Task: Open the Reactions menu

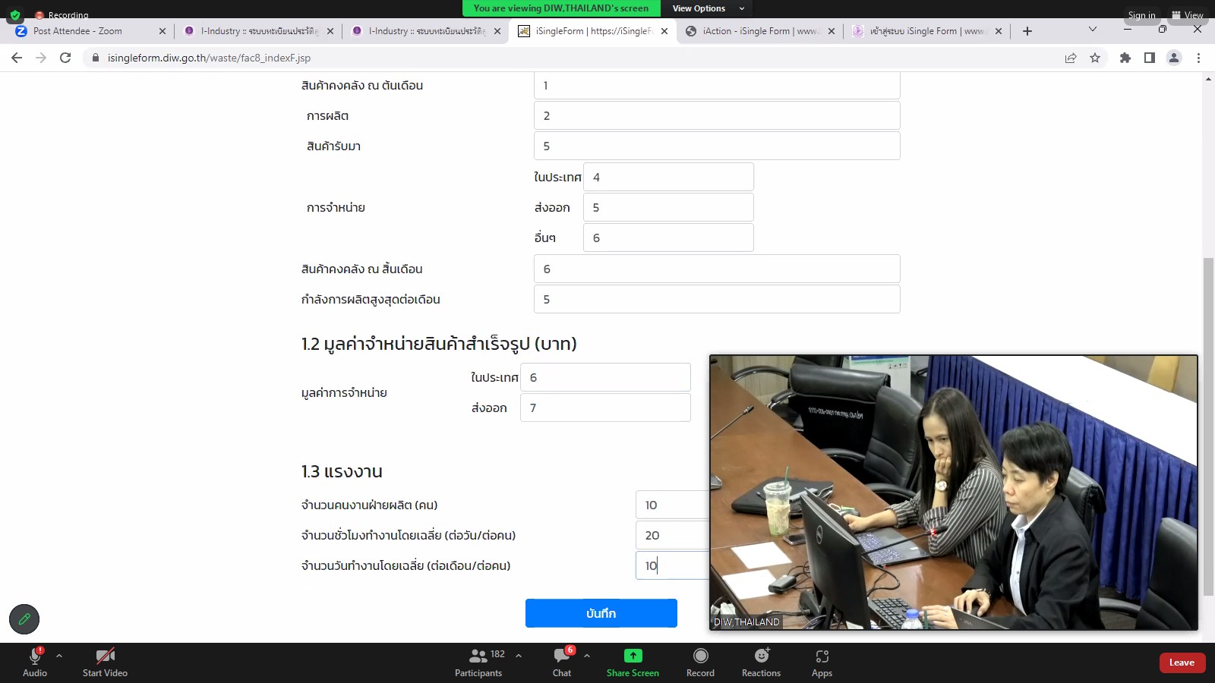Action: [762, 662]
